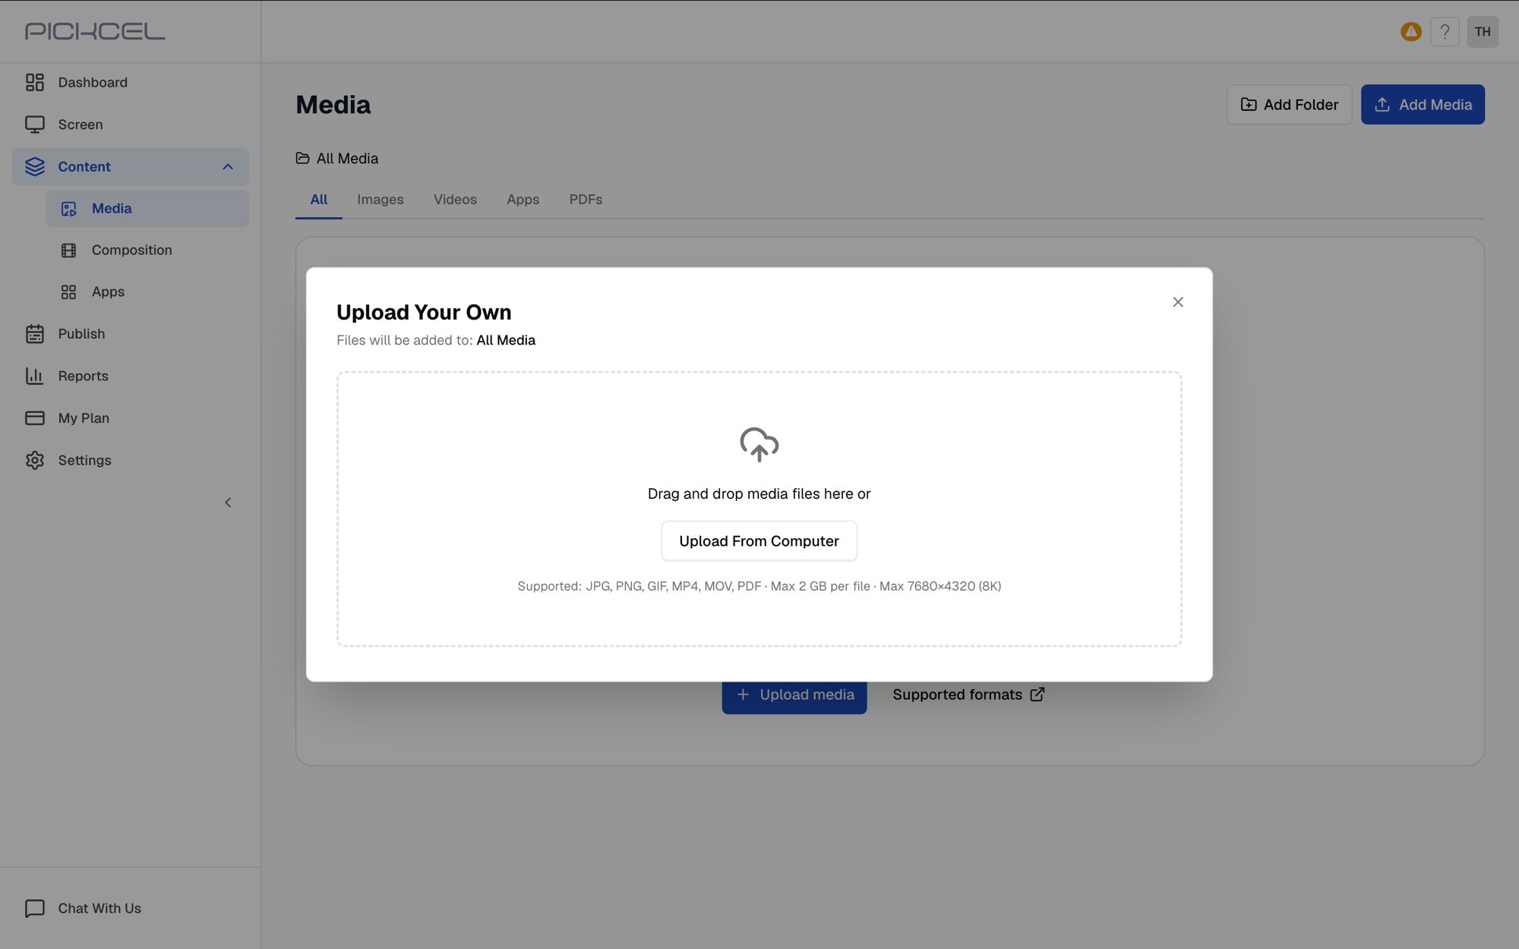Viewport: 1519px width, 949px height.
Task: Click the drag and drop upload zone
Action: pos(759,509)
